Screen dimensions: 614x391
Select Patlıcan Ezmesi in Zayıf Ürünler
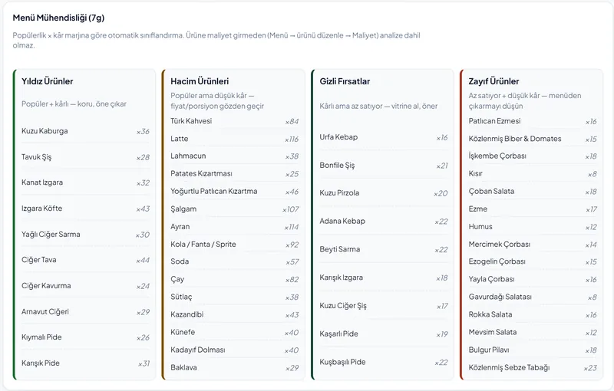coord(533,121)
